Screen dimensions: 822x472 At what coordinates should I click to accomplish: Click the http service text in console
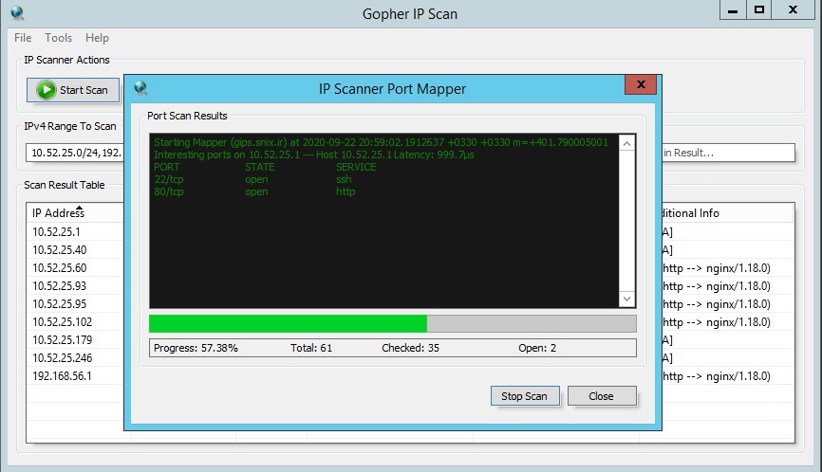point(346,191)
